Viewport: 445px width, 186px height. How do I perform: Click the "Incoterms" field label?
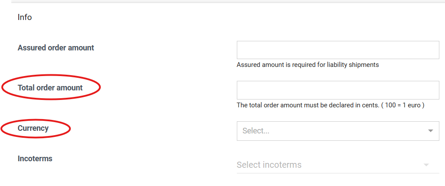(x=35, y=159)
